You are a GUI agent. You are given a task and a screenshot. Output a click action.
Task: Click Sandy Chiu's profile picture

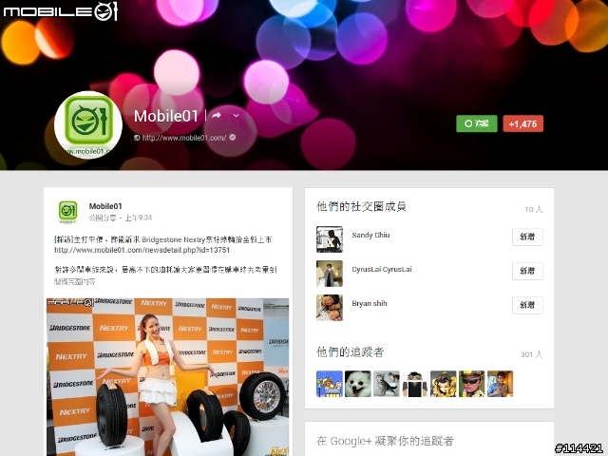point(330,239)
